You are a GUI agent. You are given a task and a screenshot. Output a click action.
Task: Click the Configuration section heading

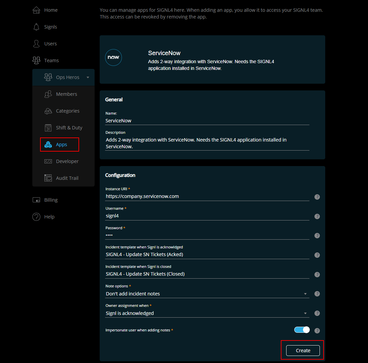(120, 175)
